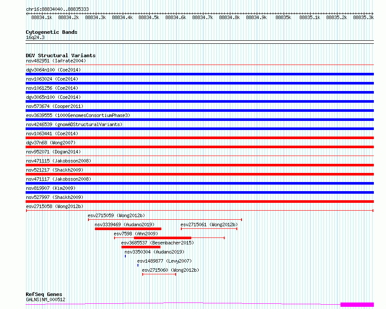Viewport: 386px width, 309px height.
Task: Select the thick red segment of esv7598
Action: pyautogui.click(x=163, y=238)
